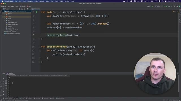
Task: Build project with the hammer icon
Action: click(x=152, y=6)
